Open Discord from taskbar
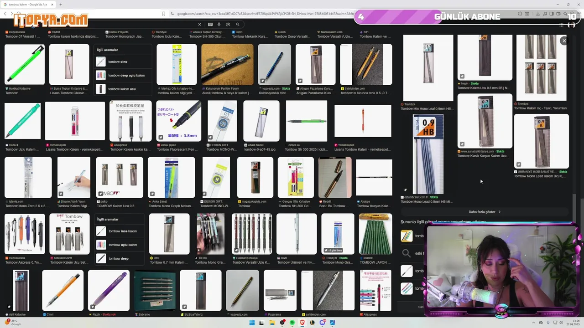 click(x=323, y=323)
